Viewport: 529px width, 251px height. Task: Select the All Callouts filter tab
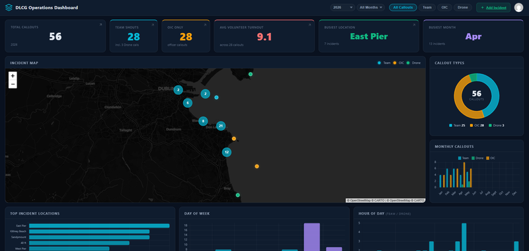(403, 7)
